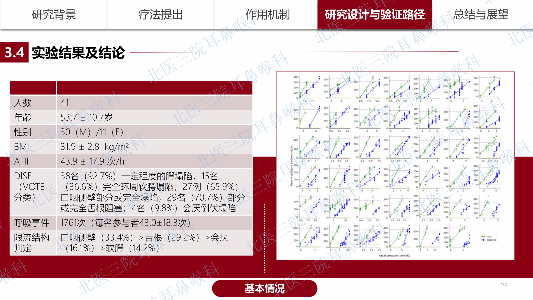The height and width of the screenshot is (300, 533).
Task: Click the scatter plot grid image
Action: (x=395, y=166)
